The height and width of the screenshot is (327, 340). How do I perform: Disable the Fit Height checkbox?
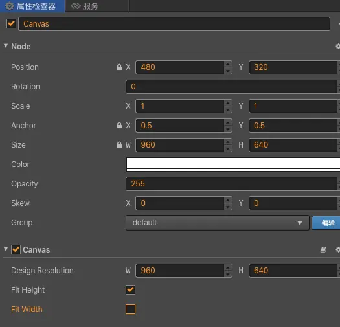131,289
